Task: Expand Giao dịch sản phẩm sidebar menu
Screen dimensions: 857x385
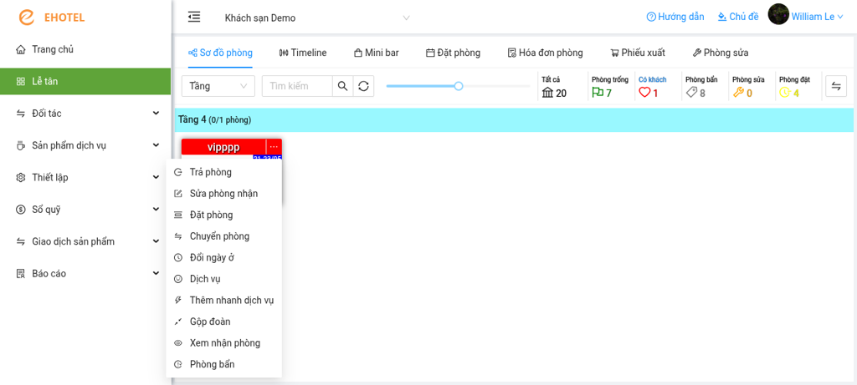Action: pyautogui.click(x=85, y=241)
